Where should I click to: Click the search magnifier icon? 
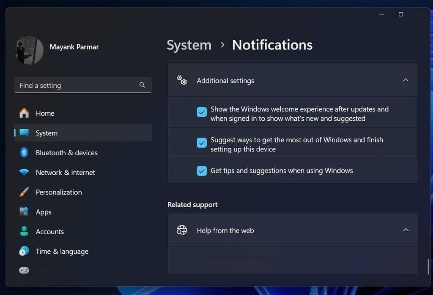[x=142, y=85]
